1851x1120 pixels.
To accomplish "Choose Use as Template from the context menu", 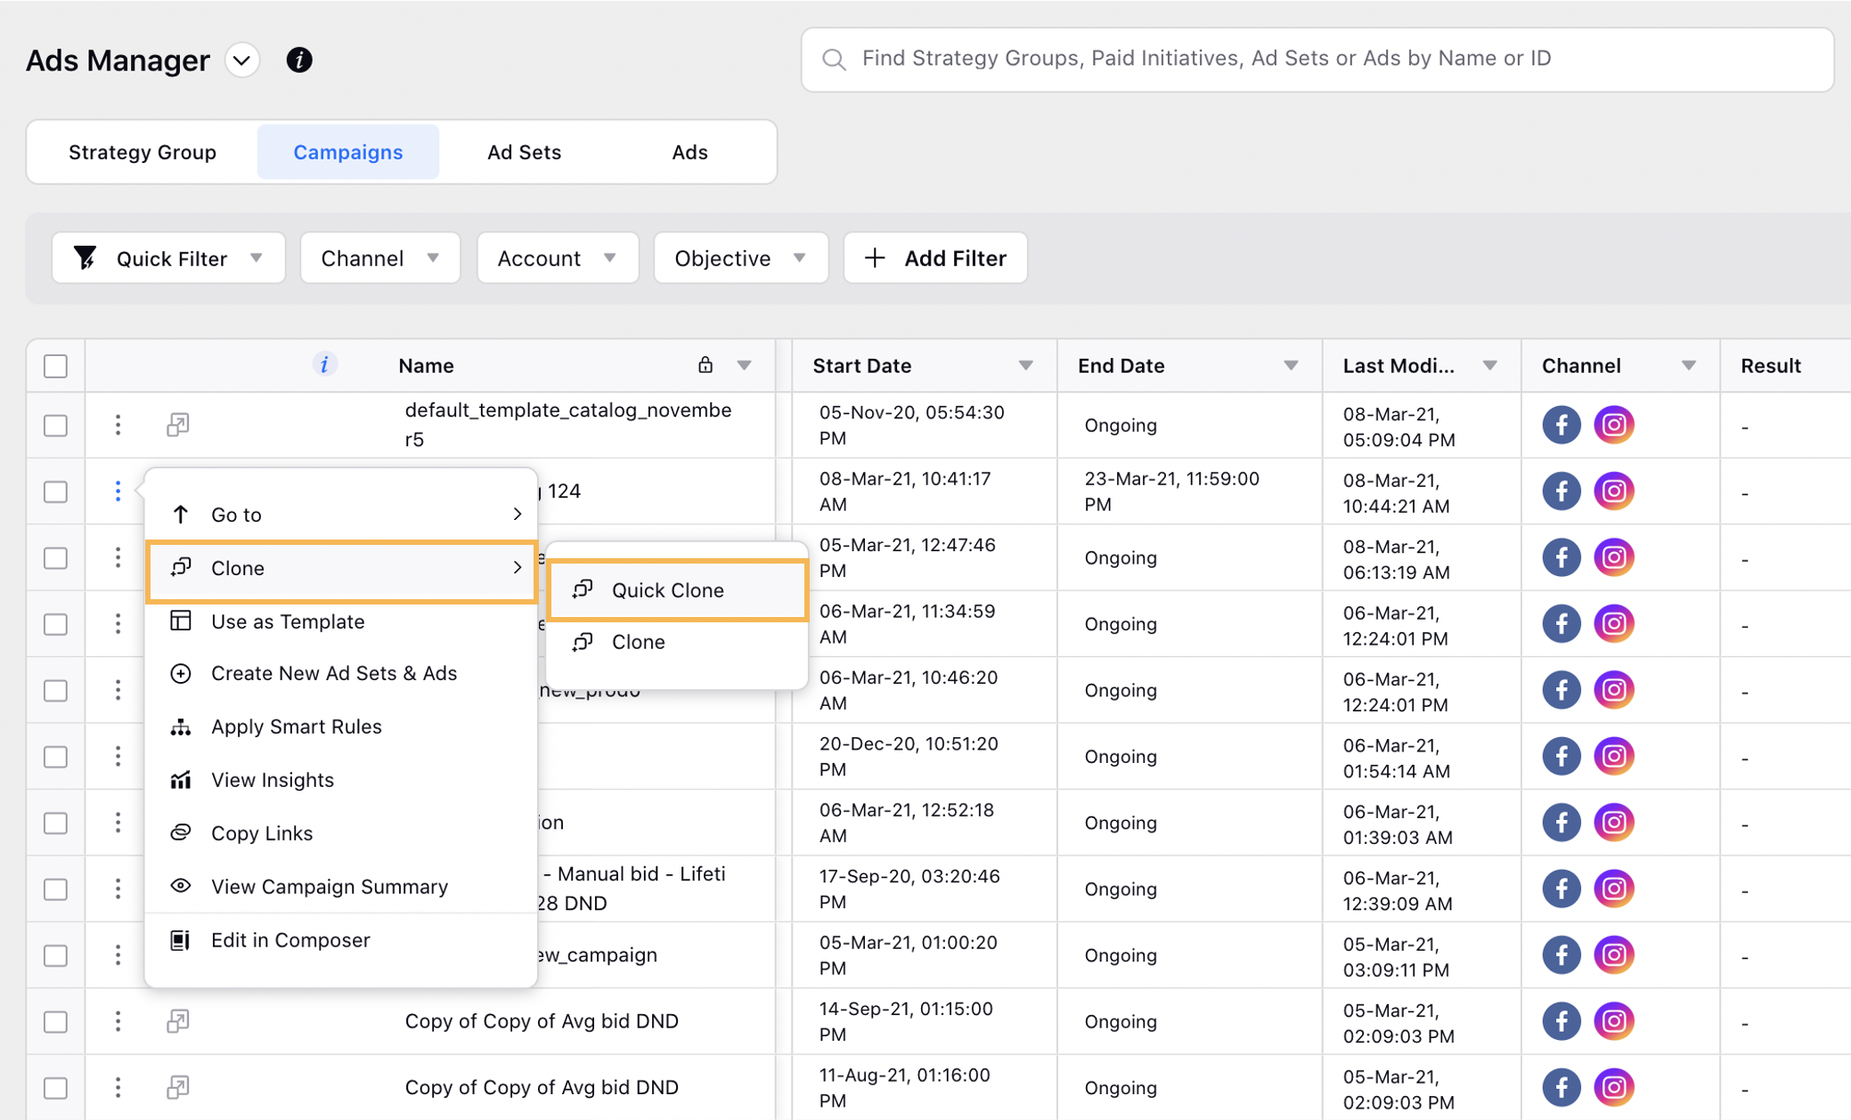I will point(287,621).
